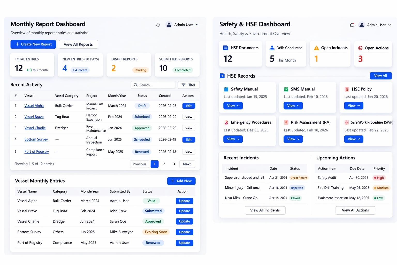Click the Create New Report button
Screen dimensions: 397x265
tap(33, 44)
